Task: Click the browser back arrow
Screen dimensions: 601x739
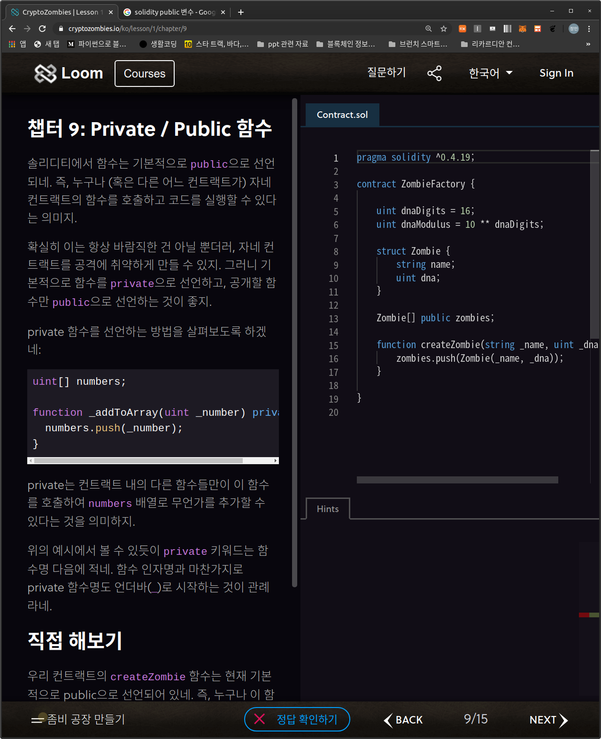Action: click(12, 29)
